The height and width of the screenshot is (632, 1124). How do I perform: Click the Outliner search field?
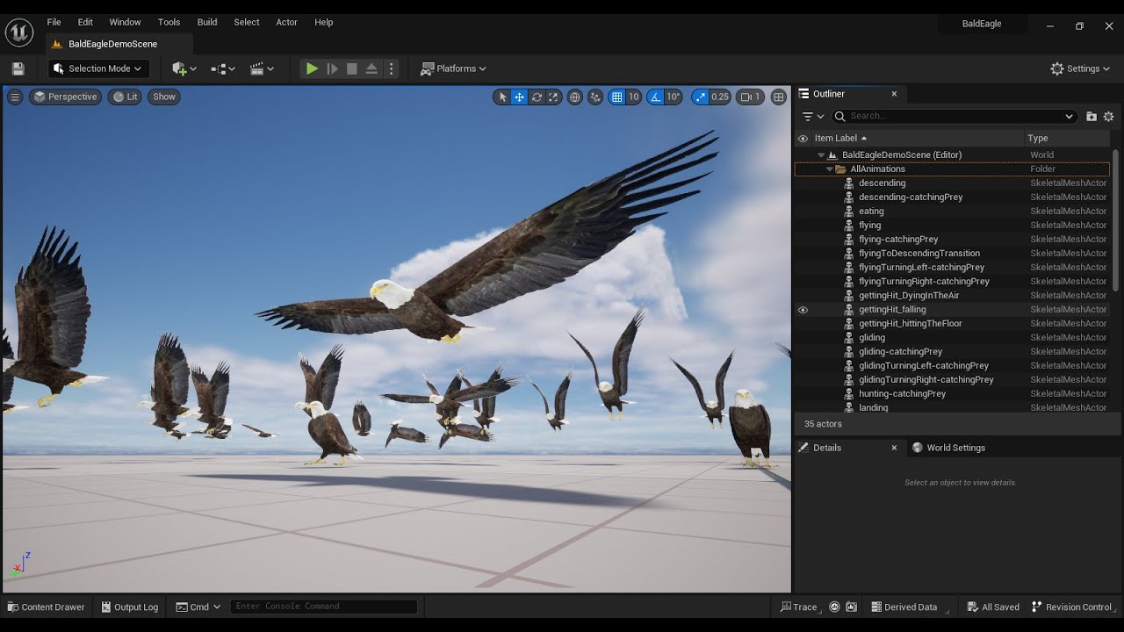point(954,116)
